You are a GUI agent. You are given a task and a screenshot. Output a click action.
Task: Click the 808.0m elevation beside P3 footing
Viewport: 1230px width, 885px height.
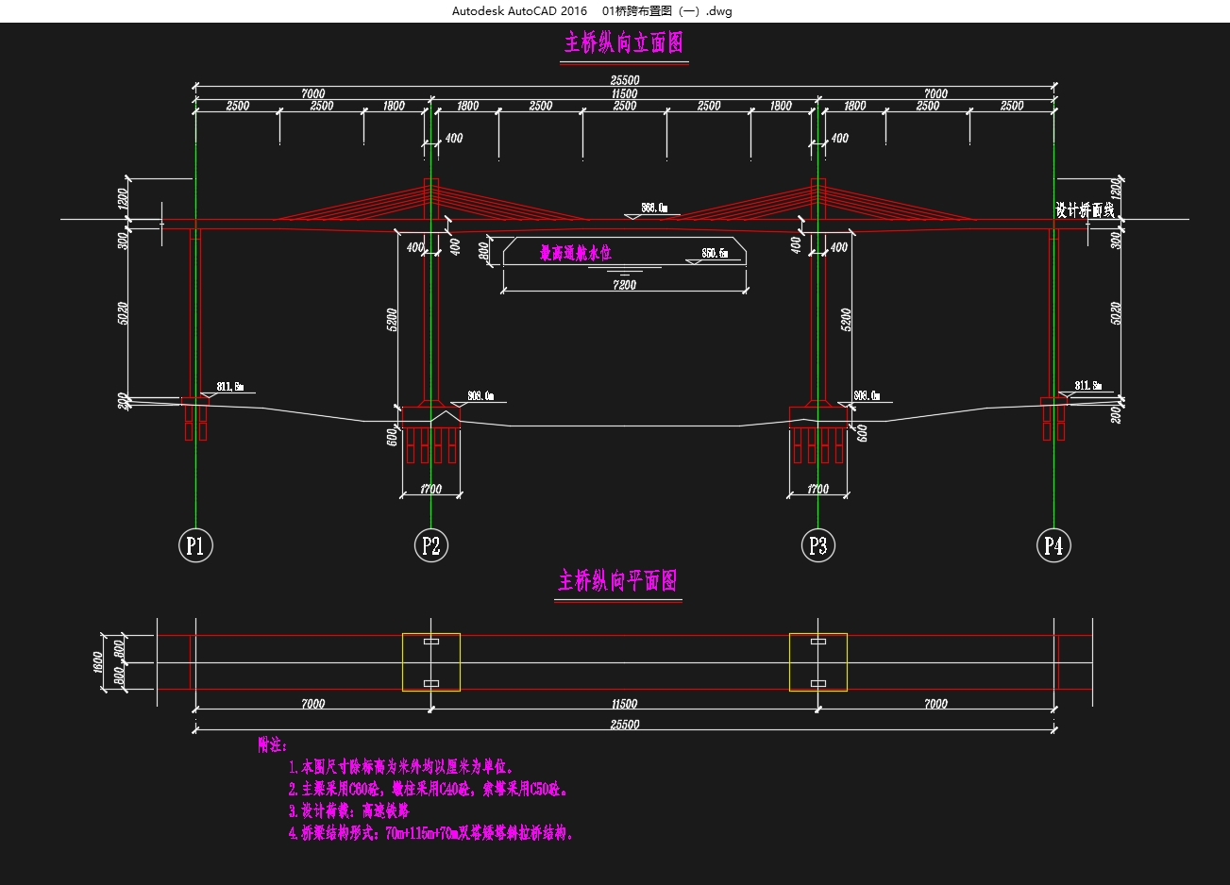pyautogui.click(x=867, y=395)
